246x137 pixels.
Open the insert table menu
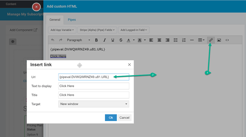201,40
